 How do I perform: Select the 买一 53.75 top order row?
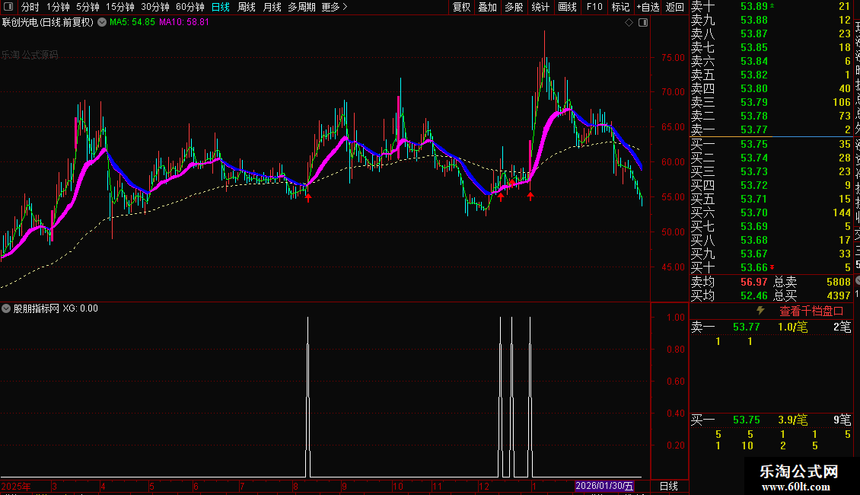point(771,144)
